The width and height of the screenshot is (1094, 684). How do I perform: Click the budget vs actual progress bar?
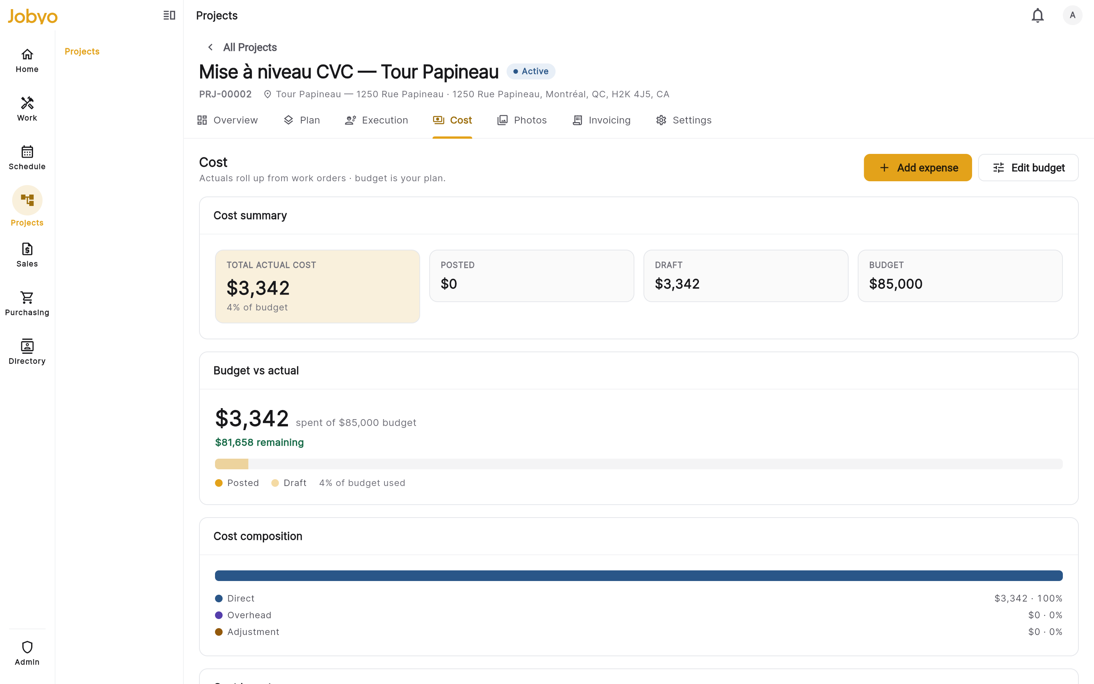pos(638,464)
